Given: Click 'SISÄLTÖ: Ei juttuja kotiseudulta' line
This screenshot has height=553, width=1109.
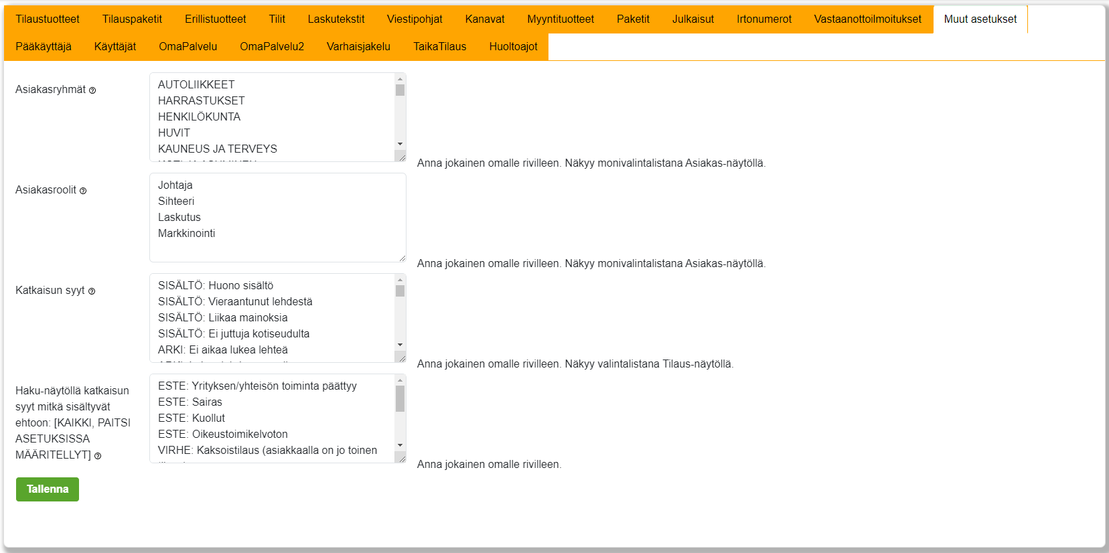Looking at the screenshot, I should [x=234, y=334].
